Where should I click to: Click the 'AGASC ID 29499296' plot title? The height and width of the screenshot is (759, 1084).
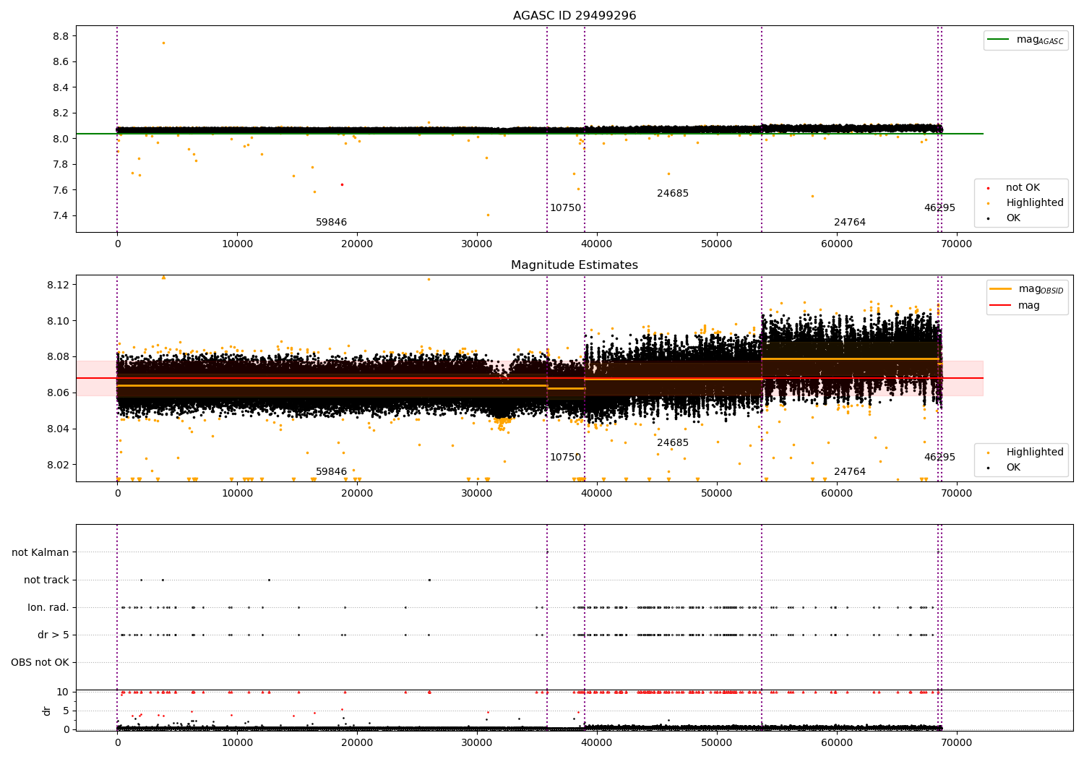575,15
